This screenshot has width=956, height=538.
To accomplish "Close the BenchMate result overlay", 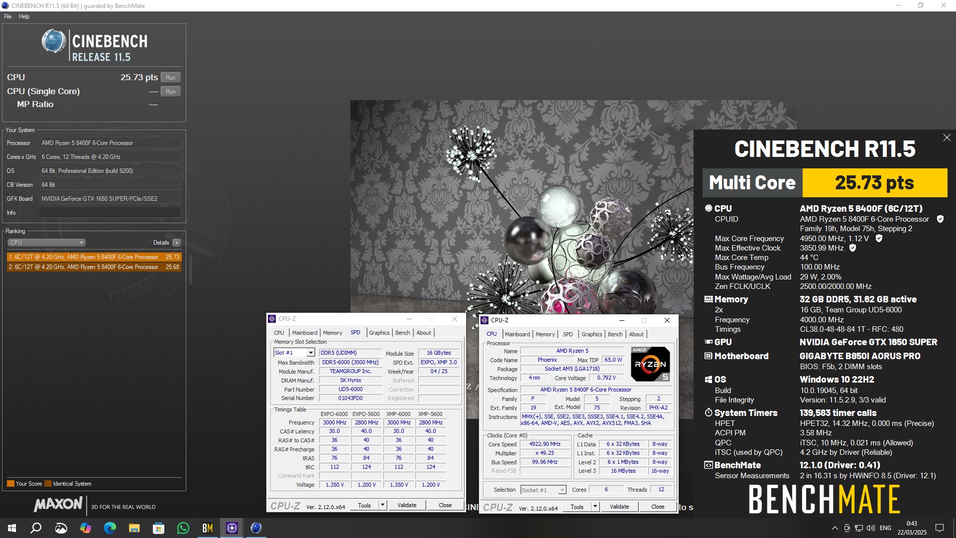I will 947,137.
